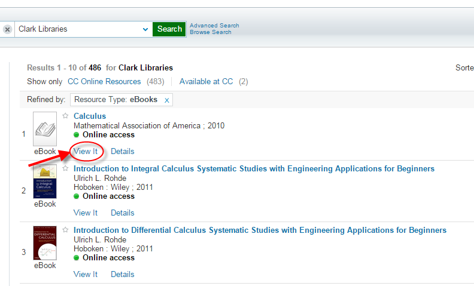
Task: Clear the search box with the X icon
Action: click(7, 29)
